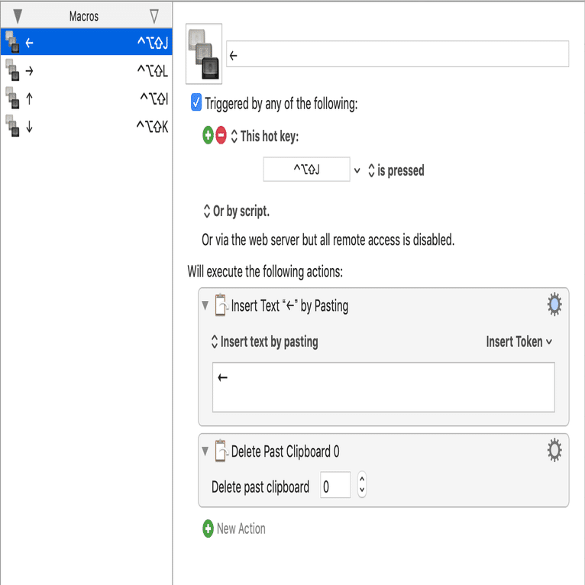This screenshot has height=585, width=585.
Task: Select the left arrow macro row
Action: (86, 42)
